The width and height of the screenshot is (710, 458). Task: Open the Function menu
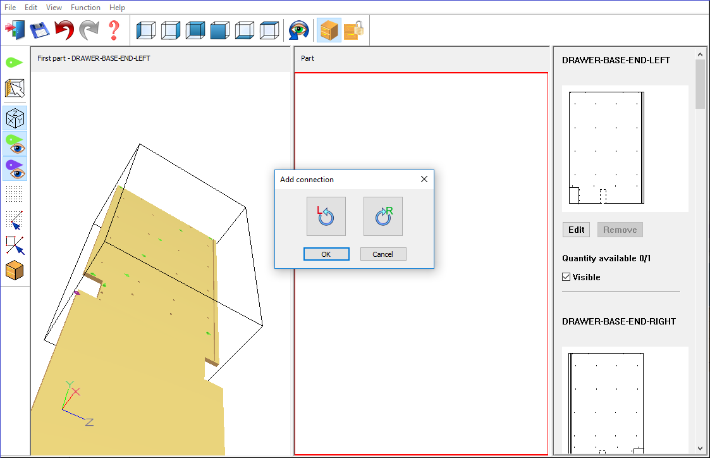coord(85,8)
